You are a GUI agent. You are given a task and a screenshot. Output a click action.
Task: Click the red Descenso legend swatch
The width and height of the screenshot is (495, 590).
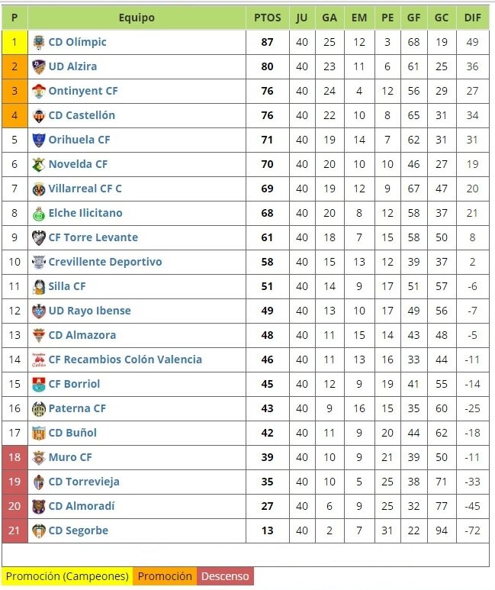pos(225,576)
